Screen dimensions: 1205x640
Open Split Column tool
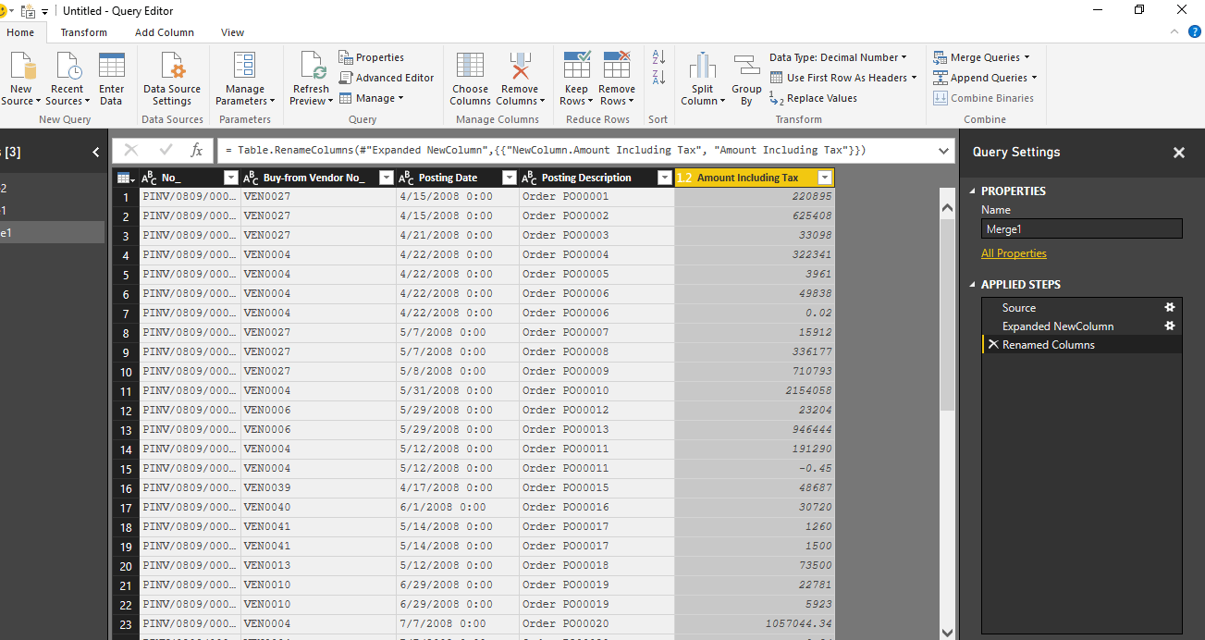(x=703, y=79)
